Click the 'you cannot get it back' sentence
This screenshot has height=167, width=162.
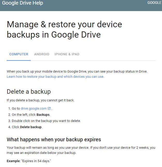click(41, 100)
